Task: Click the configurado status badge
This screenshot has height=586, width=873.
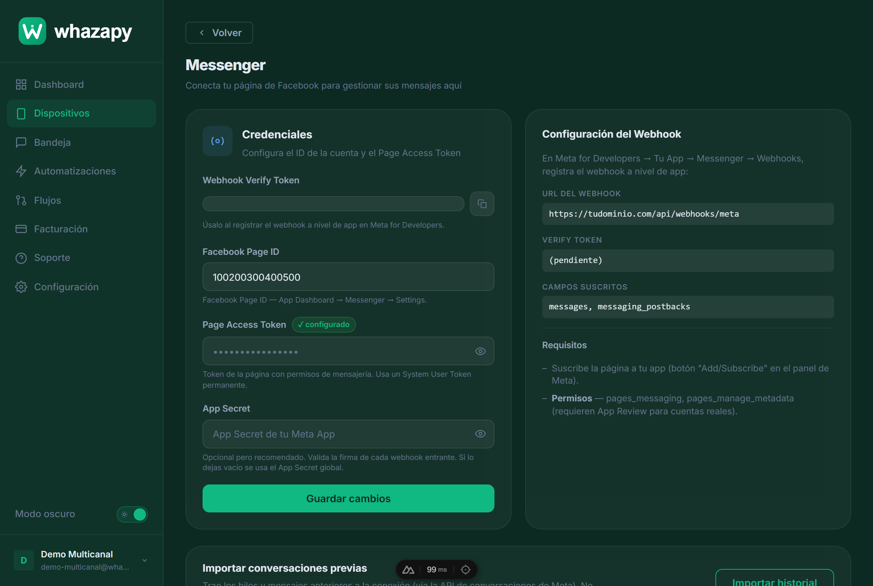Action: (324, 325)
